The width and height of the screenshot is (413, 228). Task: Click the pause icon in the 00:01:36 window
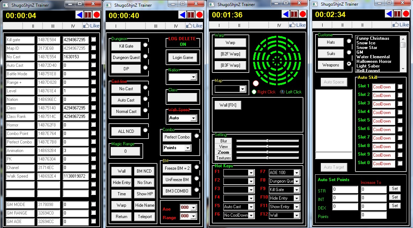click(294, 14)
